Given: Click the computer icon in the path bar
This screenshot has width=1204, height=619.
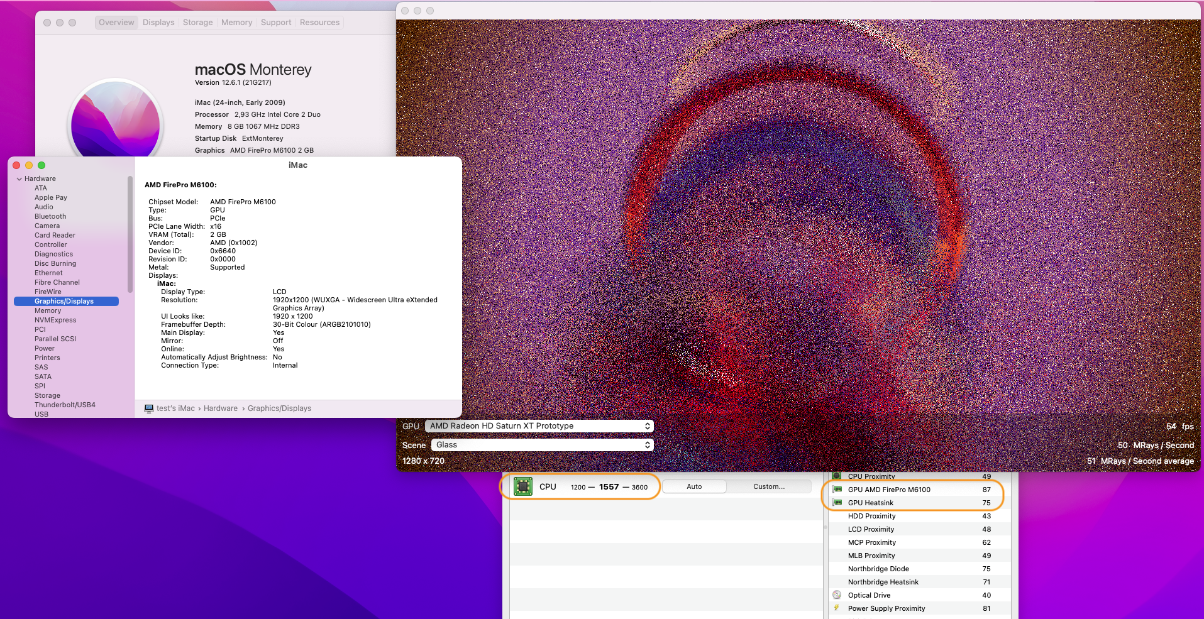Looking at the screenshot, I should [149, 408].
